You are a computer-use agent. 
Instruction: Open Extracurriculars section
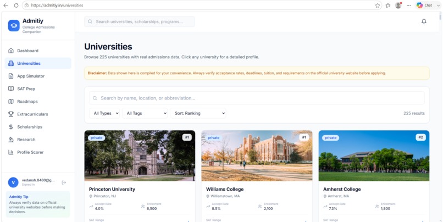[x=38, y=114]
